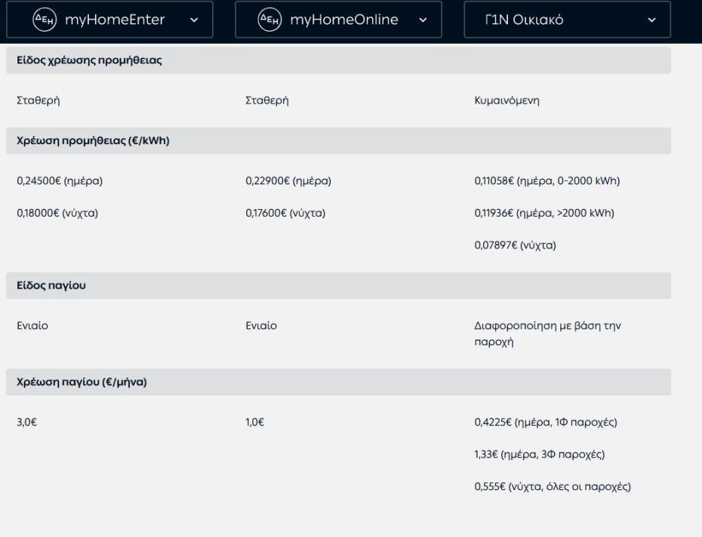702x537 pixels.
Task: Select the myHomeEnter plan name text
Action: coord(115,20)
